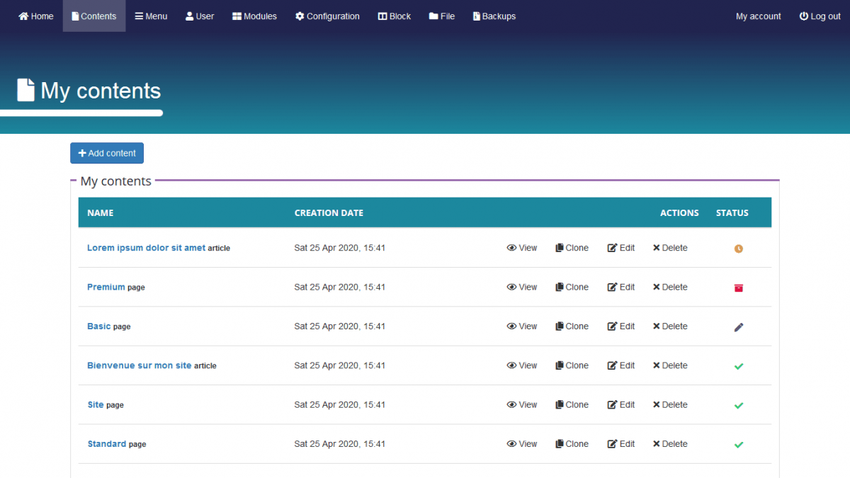Open My account page

(x=758, y=16)
